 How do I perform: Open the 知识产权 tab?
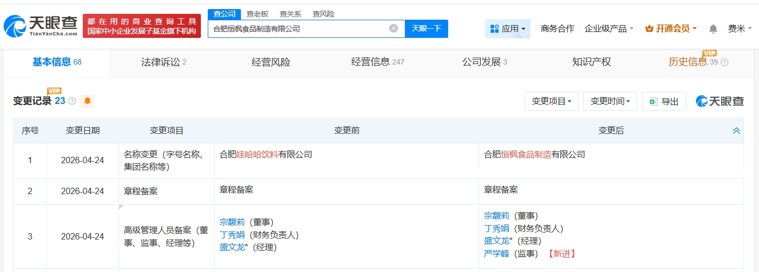(591, 62)
